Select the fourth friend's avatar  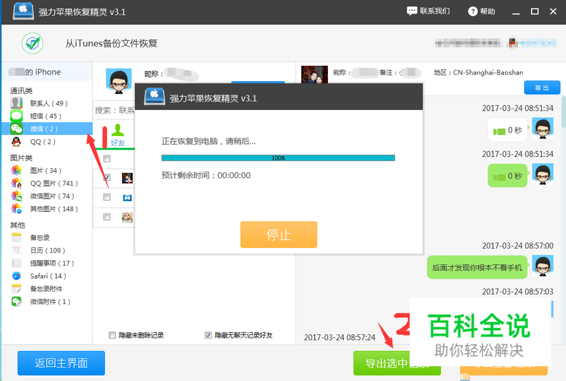(x=127, y=217)
